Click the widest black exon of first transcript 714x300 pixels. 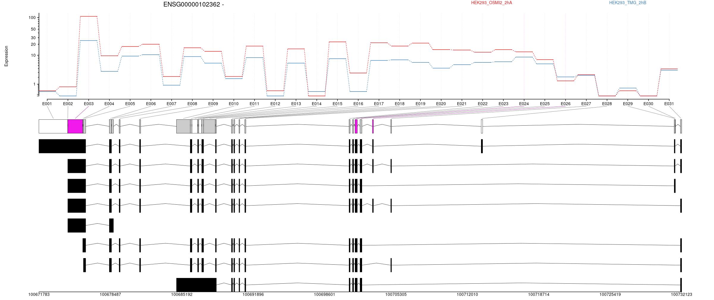(62, 146)
